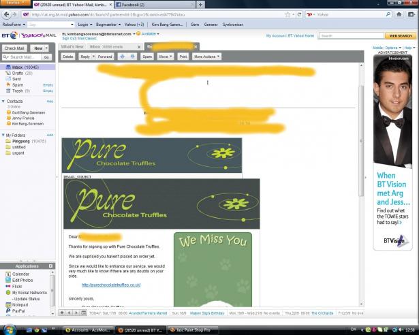Open the PayPal application
The width and height of the screenshot is (419, 335).
(x=18, y=311)
